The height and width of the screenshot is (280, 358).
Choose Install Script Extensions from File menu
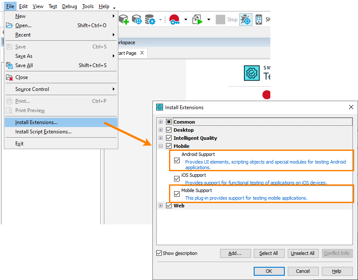(x=43, y=132)
